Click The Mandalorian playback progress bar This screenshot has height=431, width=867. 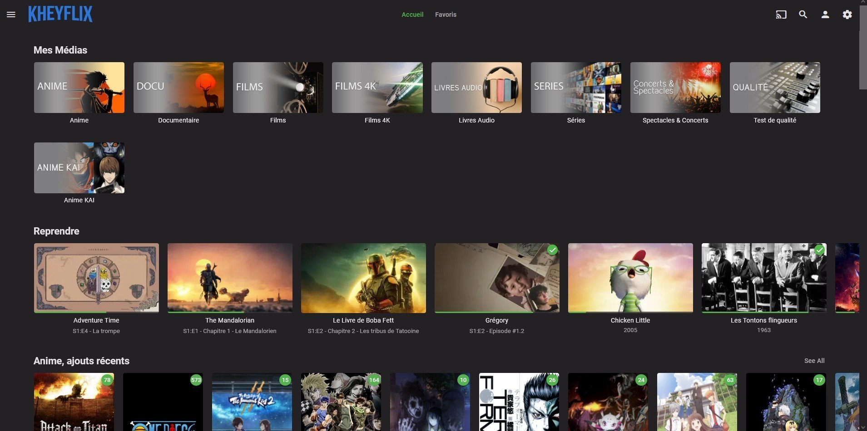click(230, 312)
